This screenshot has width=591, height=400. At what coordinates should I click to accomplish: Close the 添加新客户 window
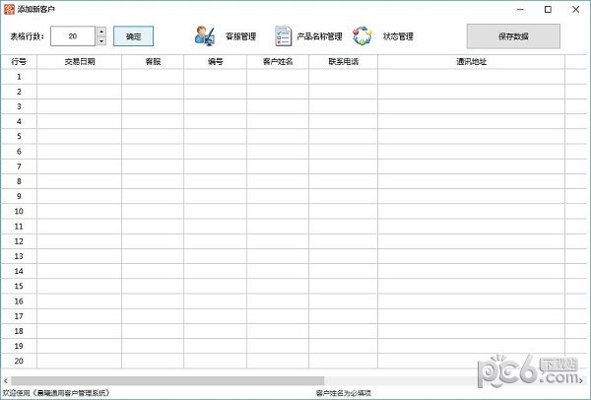point(576,10)
